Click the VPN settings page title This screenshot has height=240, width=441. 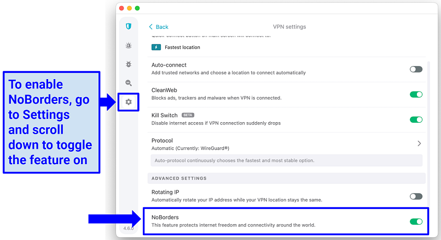click(289, 27)
